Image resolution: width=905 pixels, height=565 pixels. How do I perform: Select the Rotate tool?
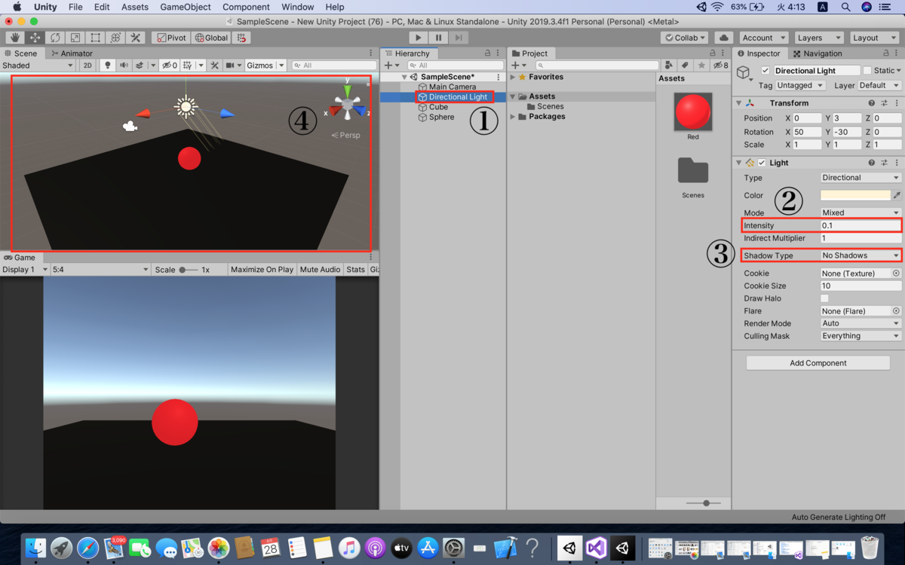click(55, 38)
